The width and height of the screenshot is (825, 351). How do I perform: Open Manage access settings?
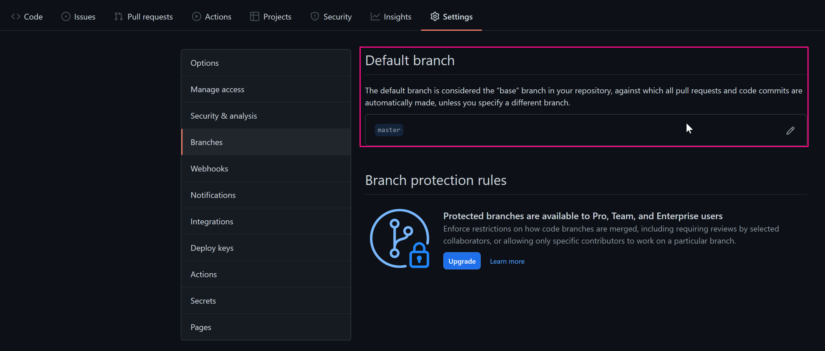[x=266, y=90]
